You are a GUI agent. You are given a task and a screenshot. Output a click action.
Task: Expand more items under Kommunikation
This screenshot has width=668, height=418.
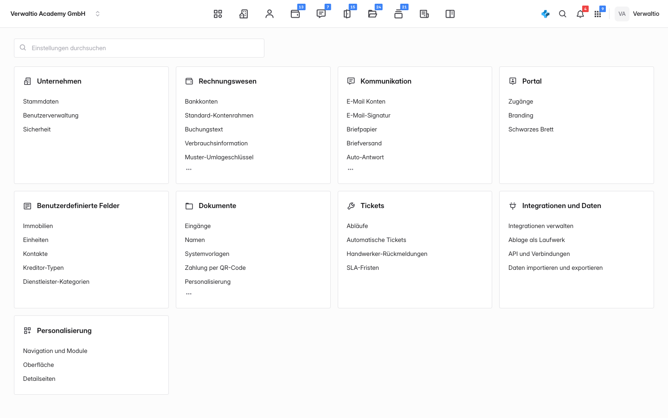tap(351, 170)
